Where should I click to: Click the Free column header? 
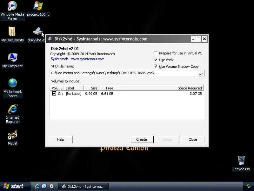pos(107,88)
